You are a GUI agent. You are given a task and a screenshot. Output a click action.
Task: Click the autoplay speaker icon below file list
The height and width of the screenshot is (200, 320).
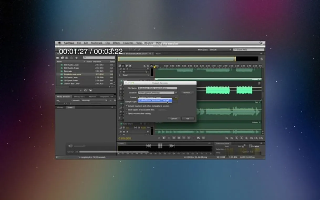pos(90,90)
